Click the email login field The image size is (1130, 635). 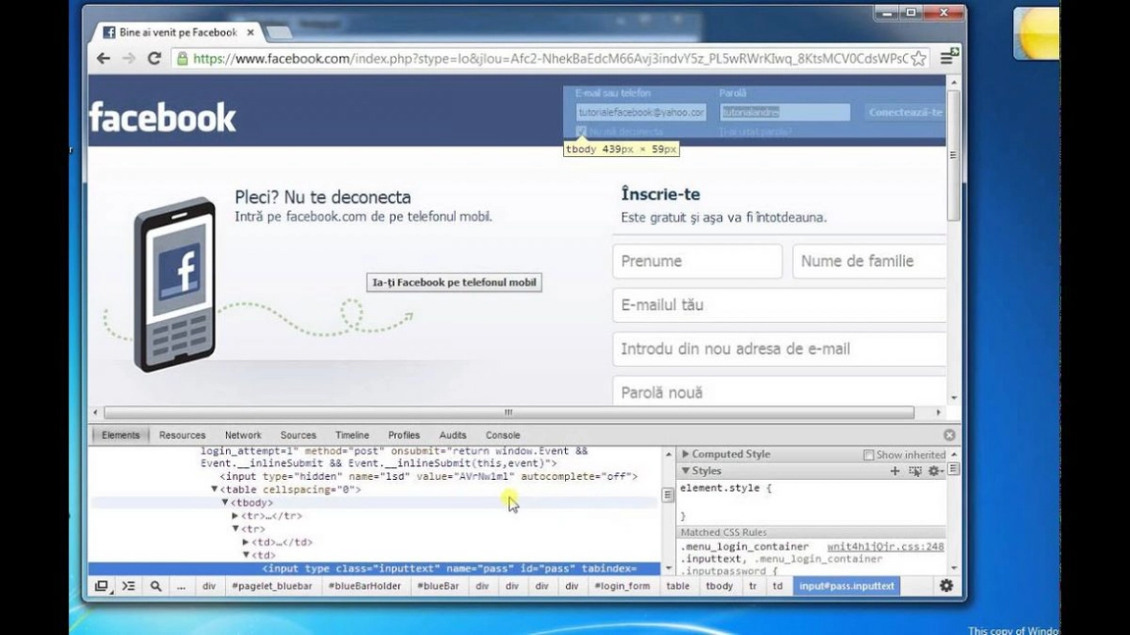[641, 112]
